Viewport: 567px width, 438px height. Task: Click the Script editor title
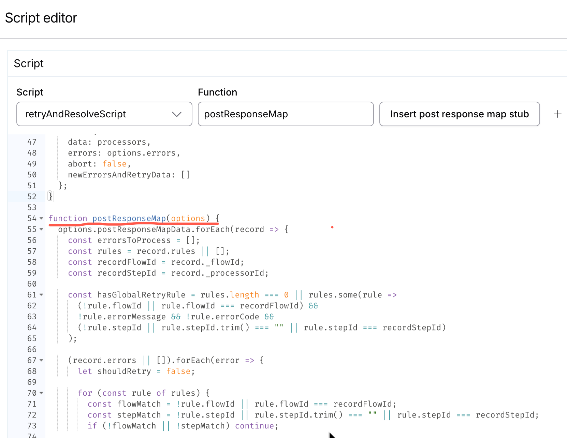pos(41,18)
